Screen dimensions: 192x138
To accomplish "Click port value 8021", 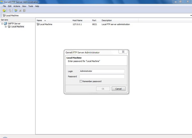I will (94, 24).
